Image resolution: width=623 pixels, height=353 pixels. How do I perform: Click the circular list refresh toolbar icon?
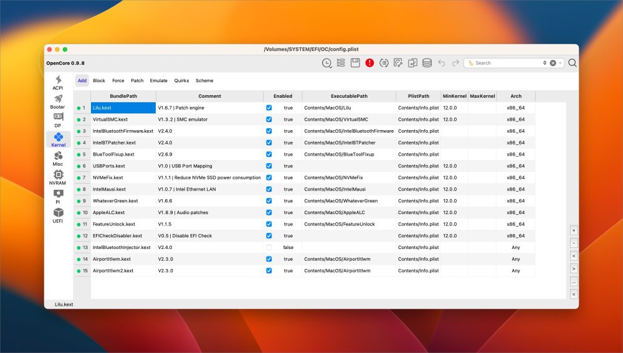[x=384, y=63]
